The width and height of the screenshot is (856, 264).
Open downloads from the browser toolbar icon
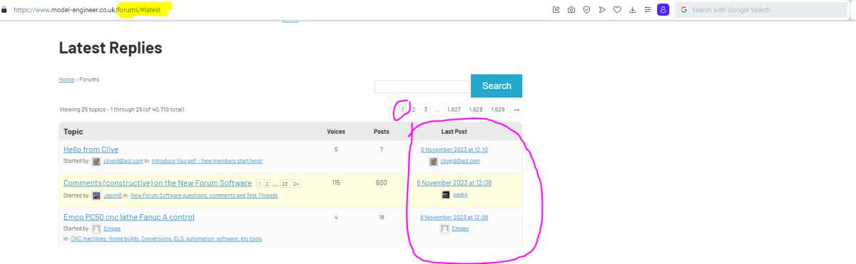point(633,10)
